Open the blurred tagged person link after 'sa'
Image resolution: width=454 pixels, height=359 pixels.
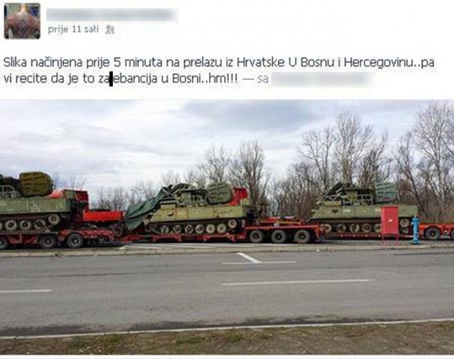pyautogui.click(x=321, y=79)
